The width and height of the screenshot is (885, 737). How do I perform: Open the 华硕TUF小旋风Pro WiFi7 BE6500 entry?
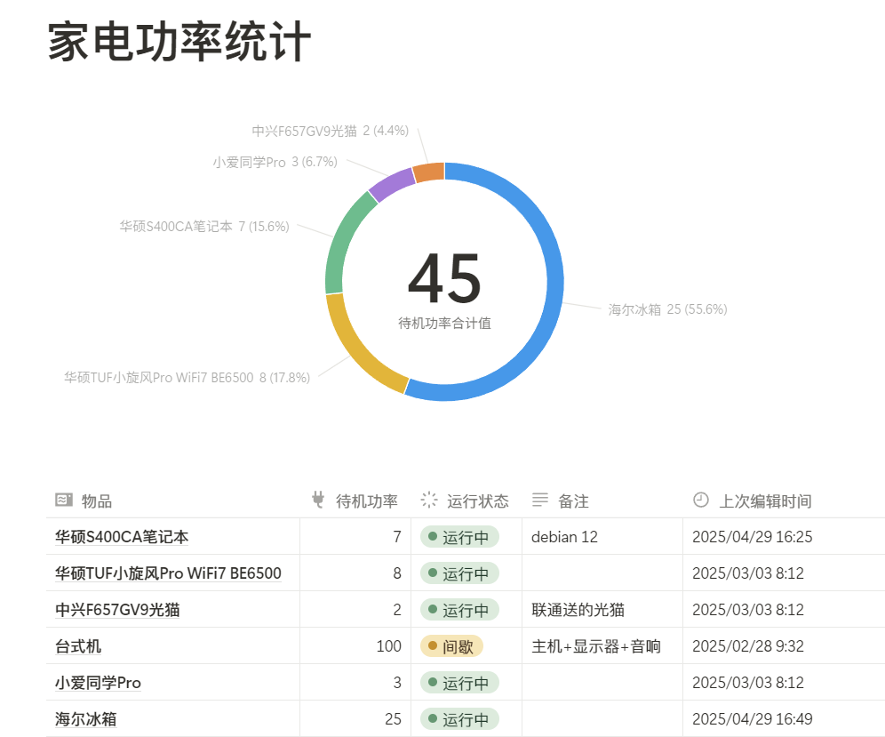(x=168, y=573)
